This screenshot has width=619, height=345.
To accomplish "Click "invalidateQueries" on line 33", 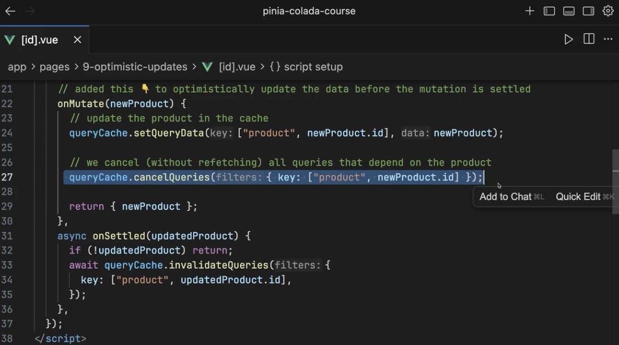I will (219, 265).
